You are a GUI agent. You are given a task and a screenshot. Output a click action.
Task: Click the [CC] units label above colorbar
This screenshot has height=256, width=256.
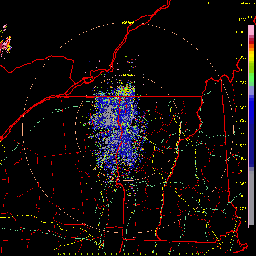coord(243,20)
